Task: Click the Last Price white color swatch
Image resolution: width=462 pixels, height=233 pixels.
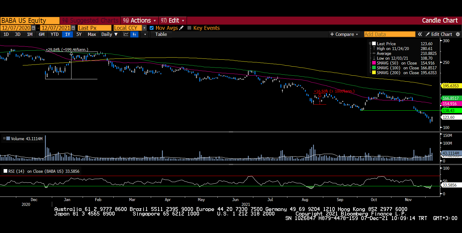Action: click(x=374, y=44)
